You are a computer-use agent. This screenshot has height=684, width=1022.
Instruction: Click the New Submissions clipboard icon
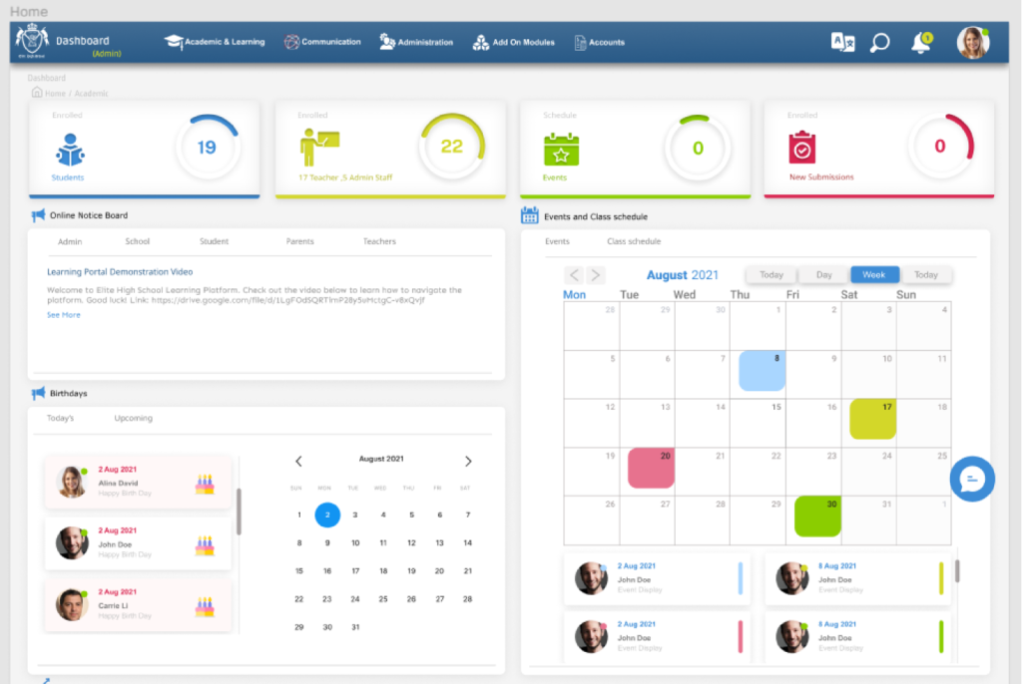pos(802,149)
